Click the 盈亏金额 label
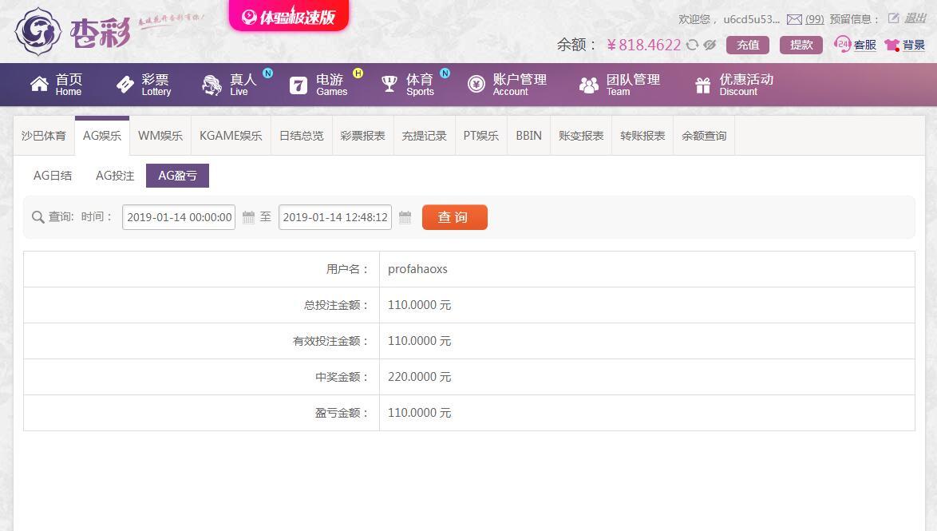The image size is (937, 531). click(342, 413)
